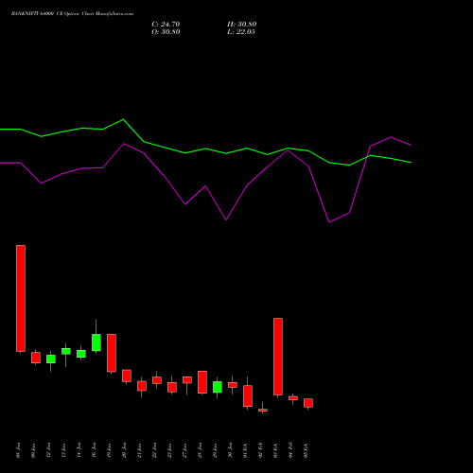Click the red candle for 19 Jan
Viewport: 473px width, 473px height.
tap(112, 353)
